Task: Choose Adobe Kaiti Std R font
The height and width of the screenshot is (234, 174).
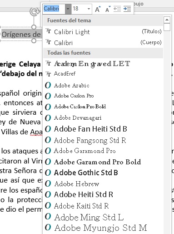Action: pos(103,206)
